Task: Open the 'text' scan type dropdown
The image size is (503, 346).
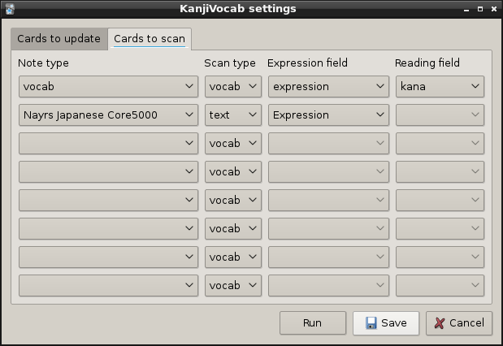Action: 232,115
